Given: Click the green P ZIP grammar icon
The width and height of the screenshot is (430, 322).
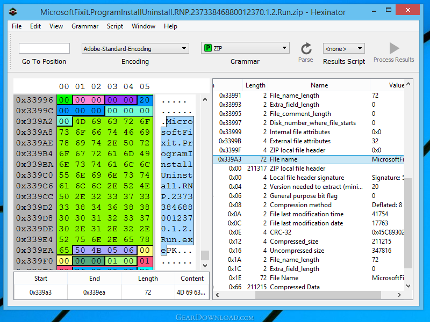Looking at the screenshot, I should click(208, 48).
